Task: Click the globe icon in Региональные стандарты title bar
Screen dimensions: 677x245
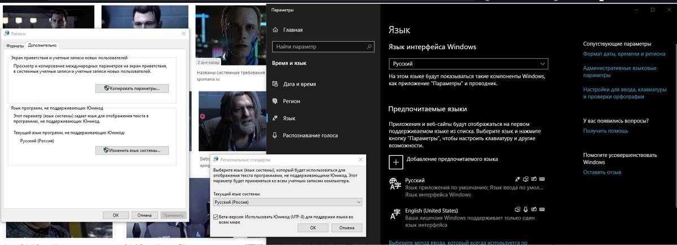Action: click(216, 160)
